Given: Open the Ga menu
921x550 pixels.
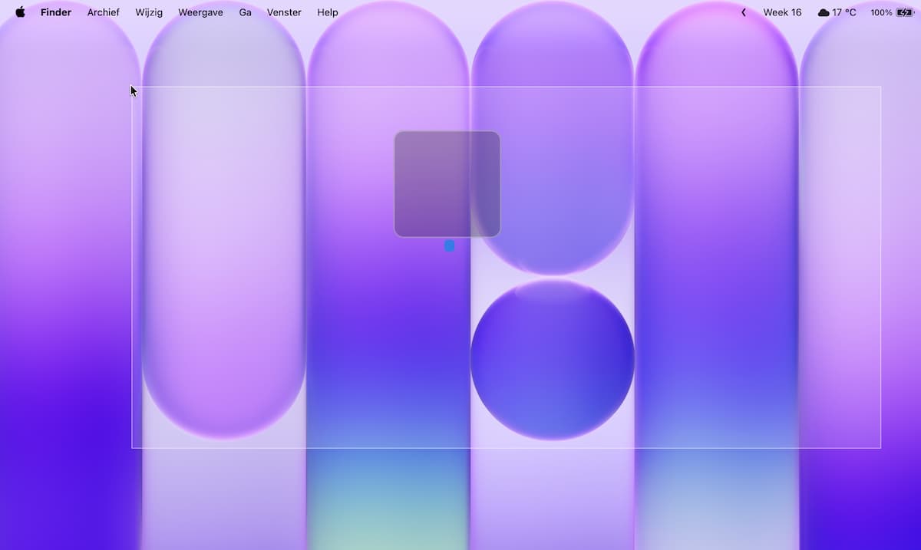Looking at the screenshot, I should click(245, 12).
